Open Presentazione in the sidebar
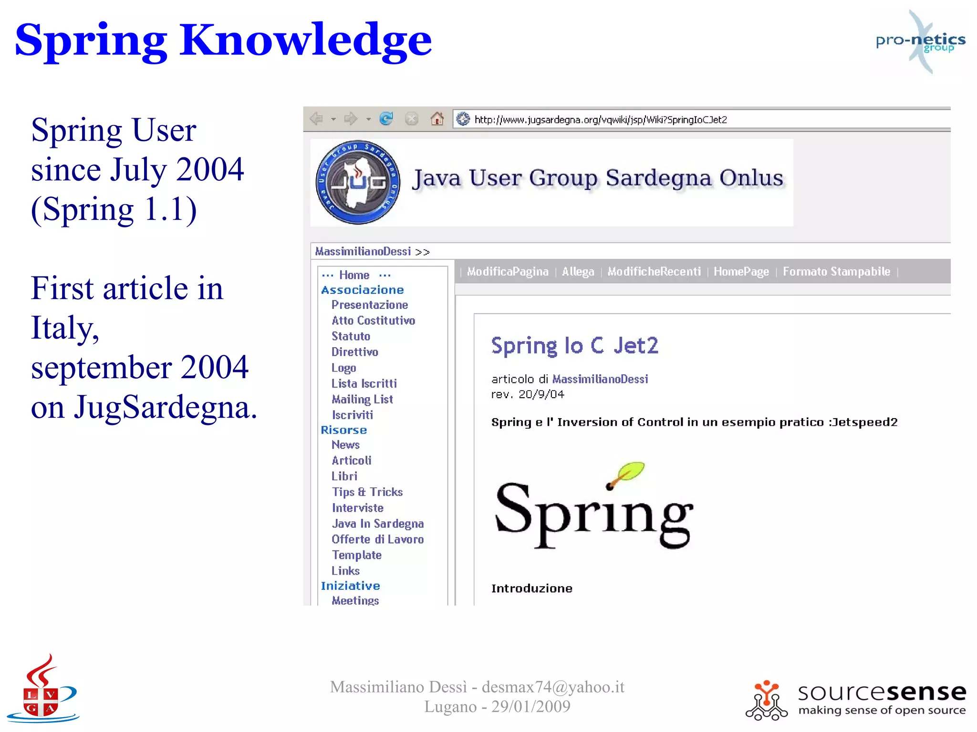Screen dimensions: 977x732 tap(370, 305)
